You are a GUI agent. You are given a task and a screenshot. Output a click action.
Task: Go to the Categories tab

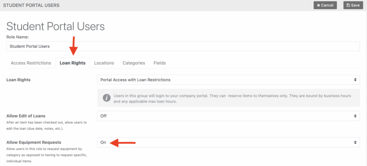(134, 63)
